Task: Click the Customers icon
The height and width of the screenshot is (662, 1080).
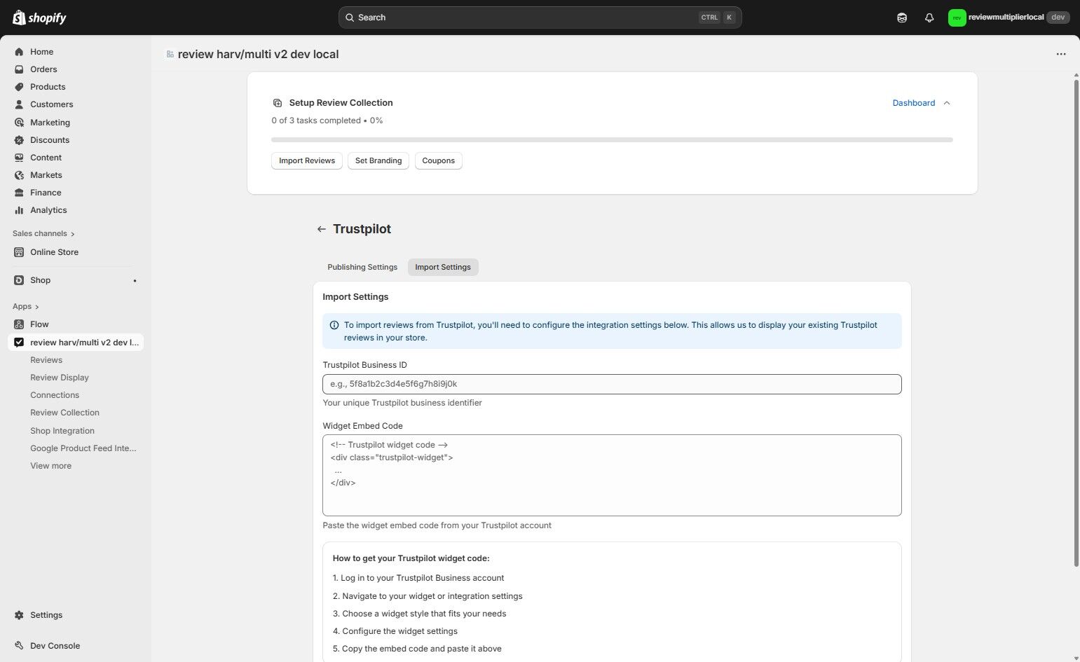Action: 19,104
